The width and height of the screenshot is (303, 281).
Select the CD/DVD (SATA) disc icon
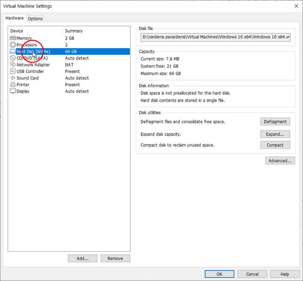(x=13, y=58)
